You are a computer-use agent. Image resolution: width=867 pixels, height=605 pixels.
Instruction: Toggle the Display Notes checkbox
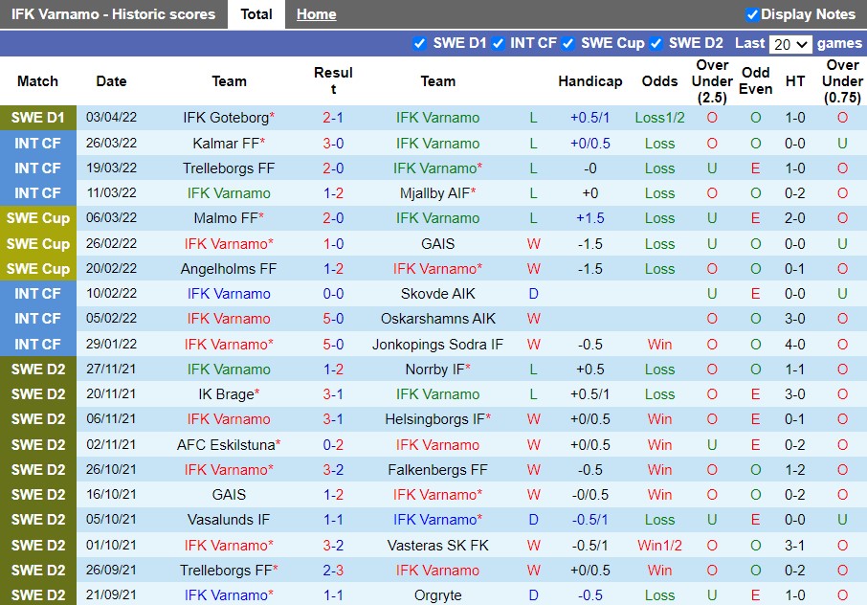click(x=751, y=14)
